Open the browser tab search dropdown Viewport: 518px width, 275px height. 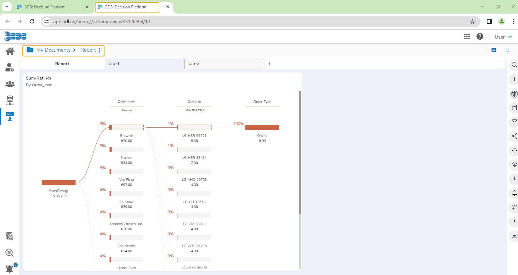pyautogui.click(x=7, y=7)
